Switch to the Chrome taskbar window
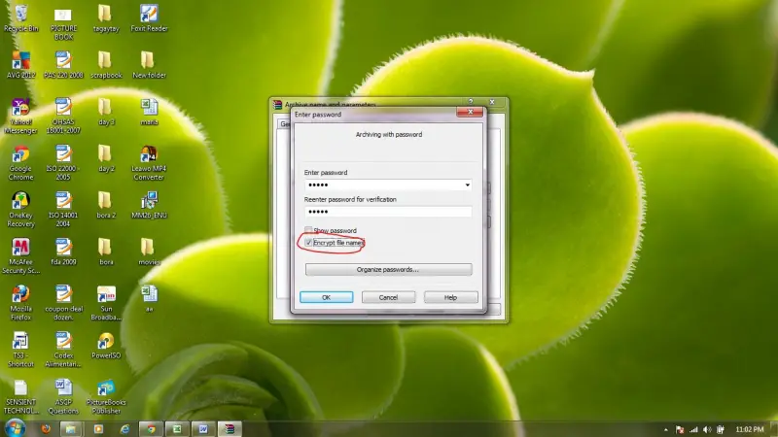The image size is (778, 437). pyautogui.click(x=151, y=429)
